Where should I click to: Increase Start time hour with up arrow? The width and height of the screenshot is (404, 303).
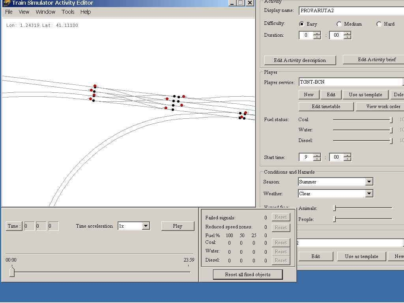click(x=317, y=155)
